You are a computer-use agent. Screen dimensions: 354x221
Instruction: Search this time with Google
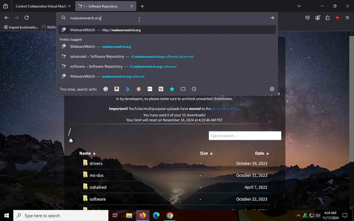tap(106, 89)
